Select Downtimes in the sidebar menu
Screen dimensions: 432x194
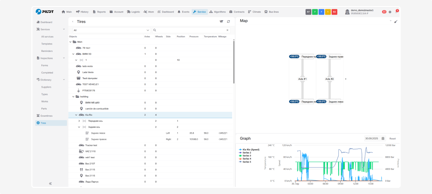(46, 116)
